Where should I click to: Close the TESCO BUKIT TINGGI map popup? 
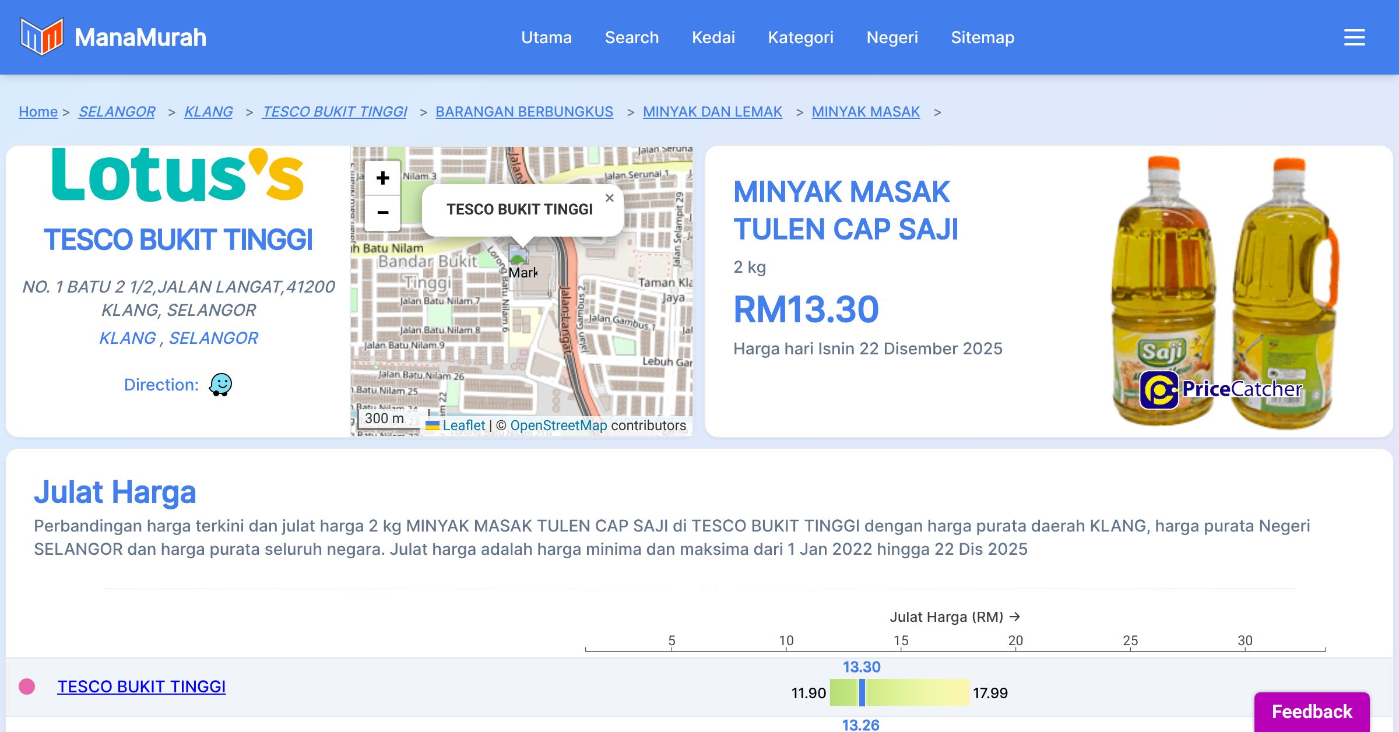coord(609,198)
